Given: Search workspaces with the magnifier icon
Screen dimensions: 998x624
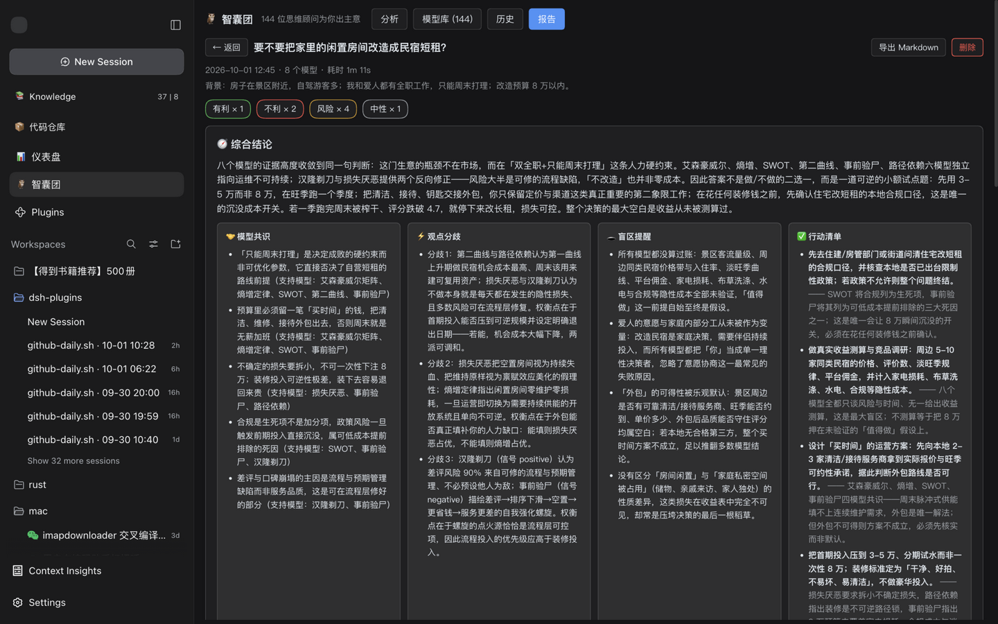Looking at the screenshot, I should [131, 244].
